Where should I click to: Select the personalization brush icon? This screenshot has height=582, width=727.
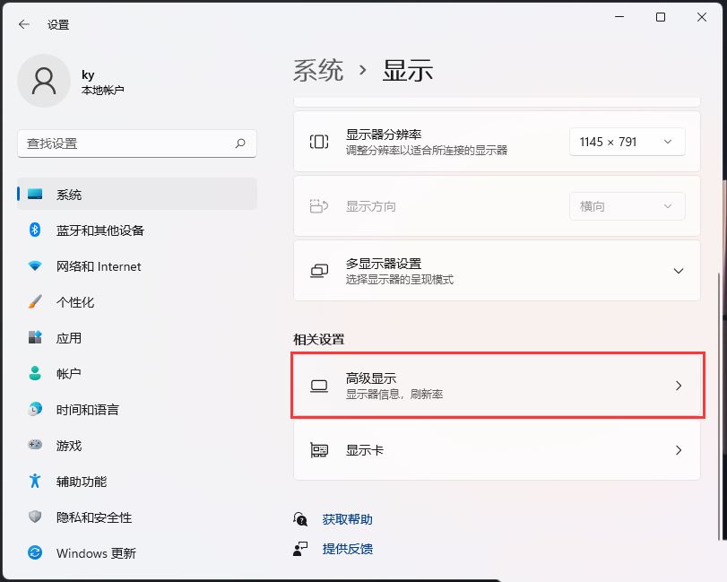[x=34, y=302]
